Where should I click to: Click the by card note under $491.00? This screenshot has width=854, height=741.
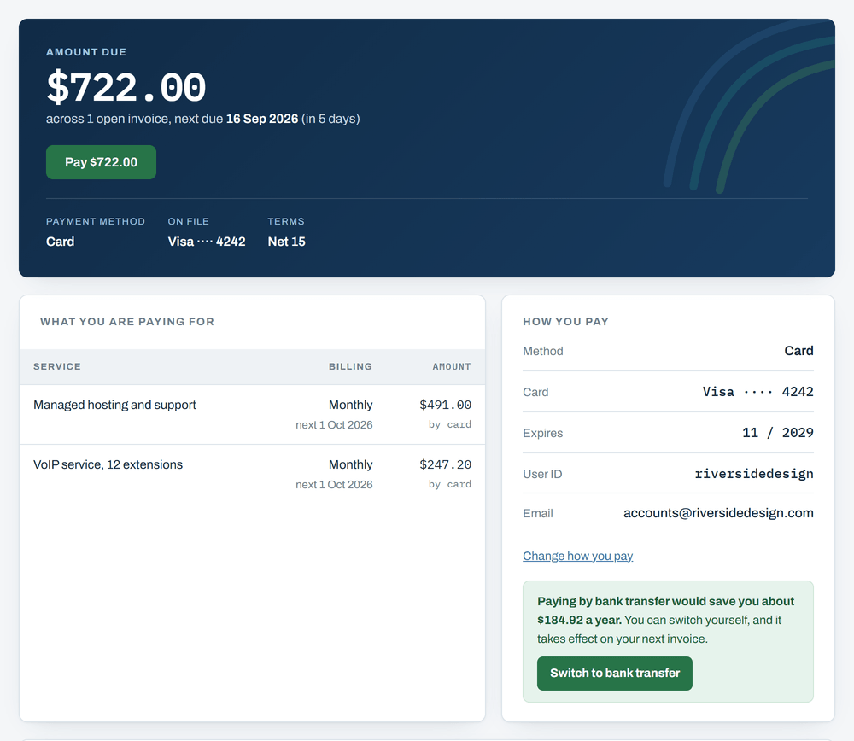click(449, 424)
